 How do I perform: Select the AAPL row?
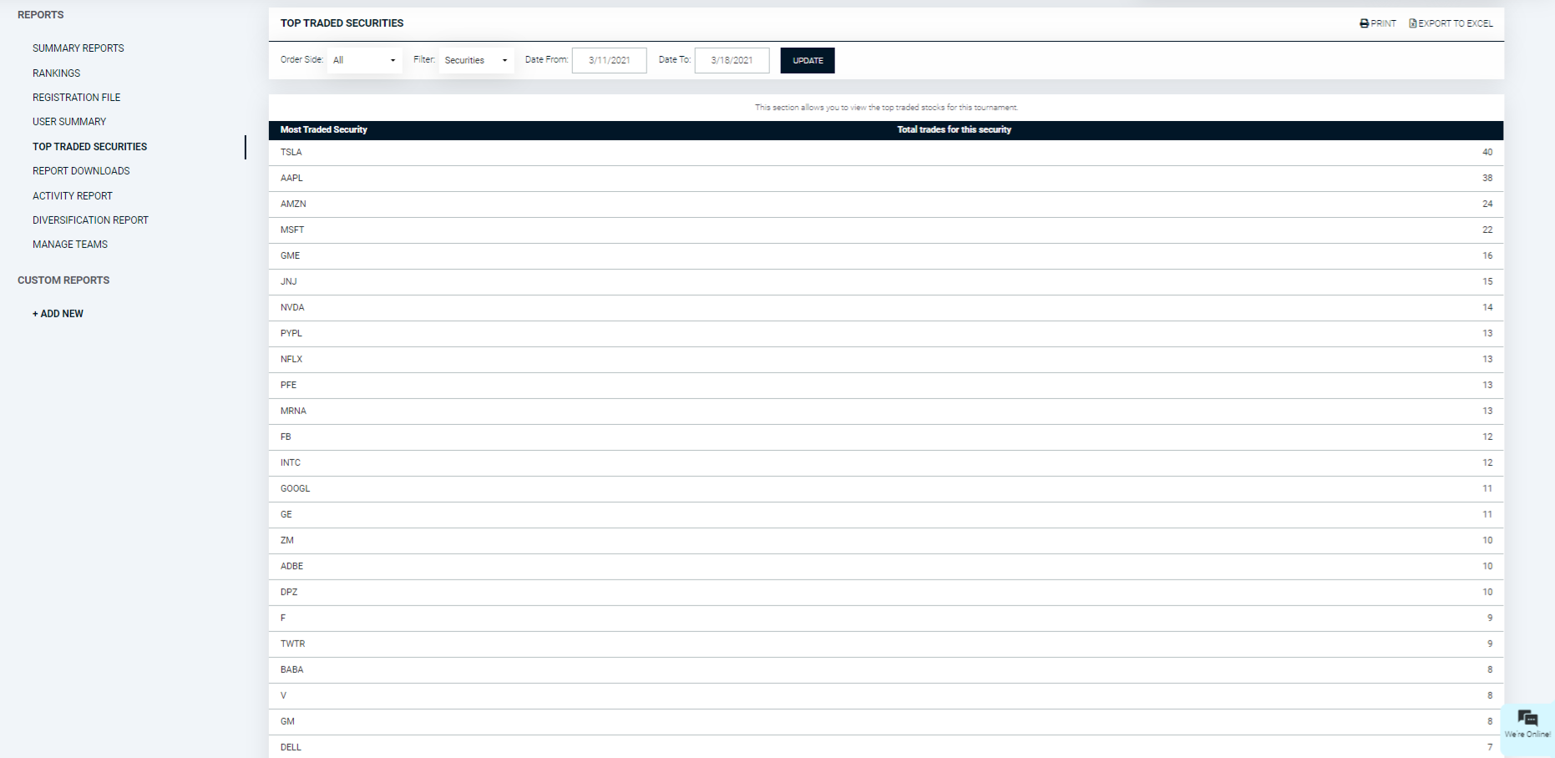pyautogui.click(x=886, y=178)
